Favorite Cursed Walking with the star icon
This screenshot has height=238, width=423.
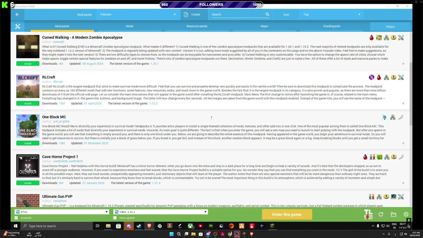[403, 64]
